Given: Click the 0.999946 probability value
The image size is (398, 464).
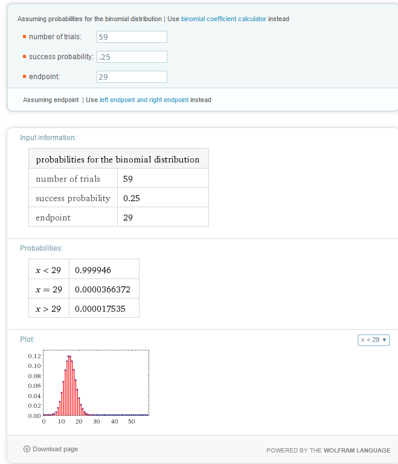Looking at the screenshot, I should click(93, 270).
